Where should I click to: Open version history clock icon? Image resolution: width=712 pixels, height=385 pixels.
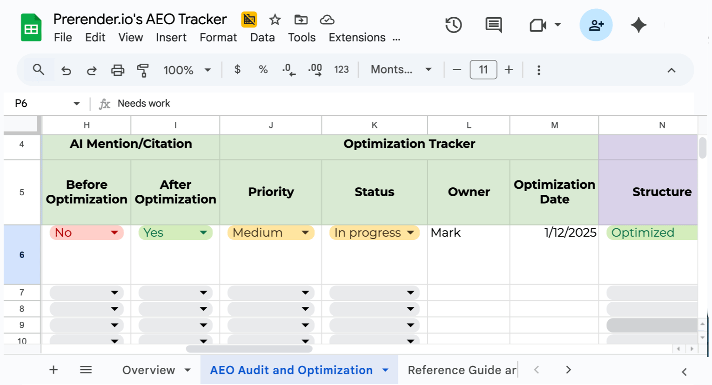click(x=453, y=25)
